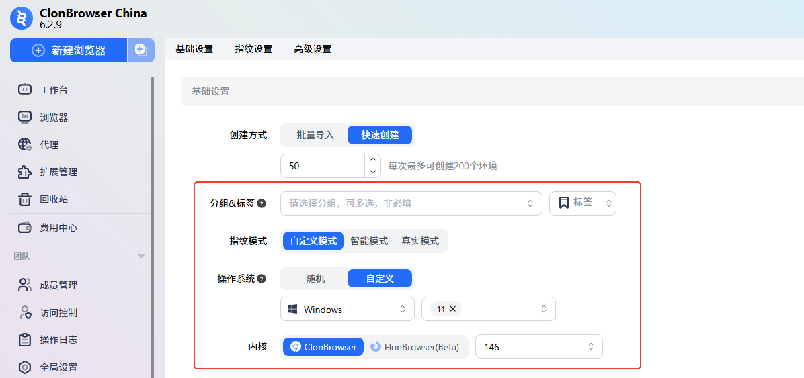804x378 pixels.
Task: Select the ClonBrowser kernel
Action: (323, 346)
